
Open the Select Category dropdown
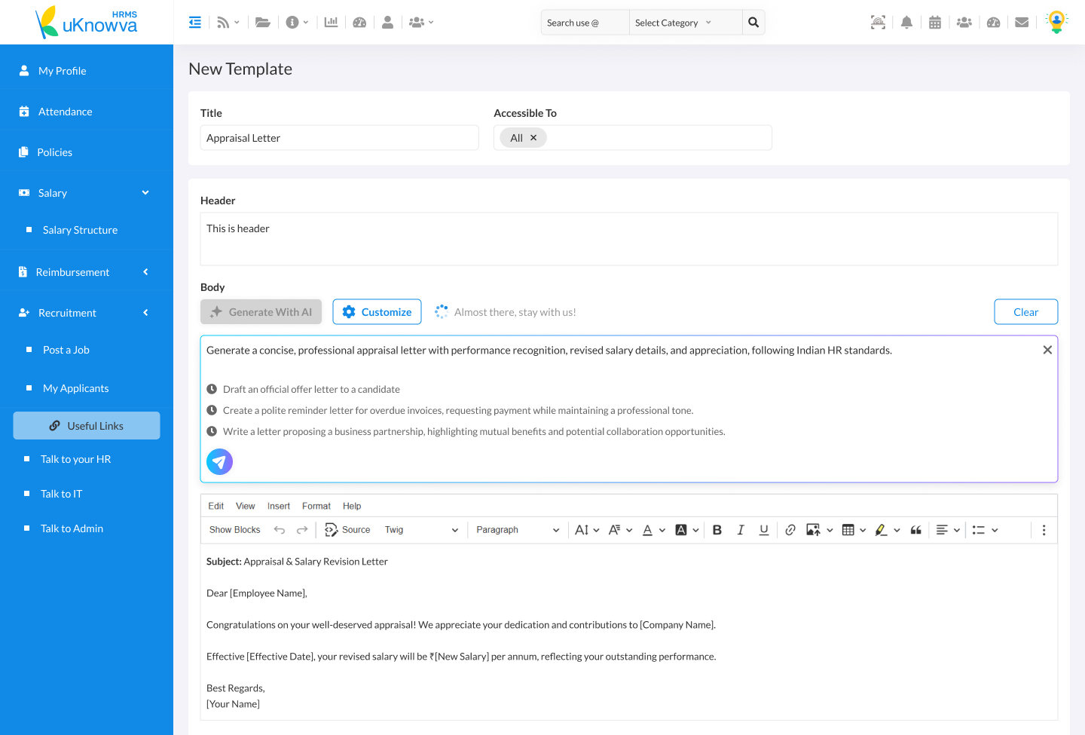click(674, 23)
